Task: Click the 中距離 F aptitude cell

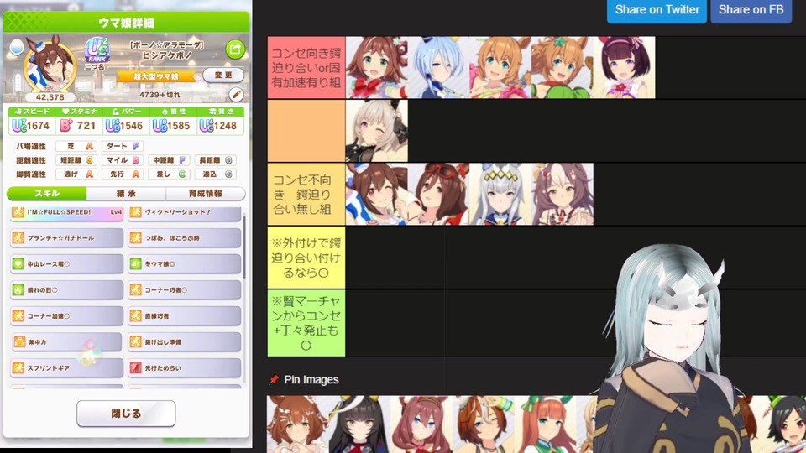Action: [x=168, y=160]
